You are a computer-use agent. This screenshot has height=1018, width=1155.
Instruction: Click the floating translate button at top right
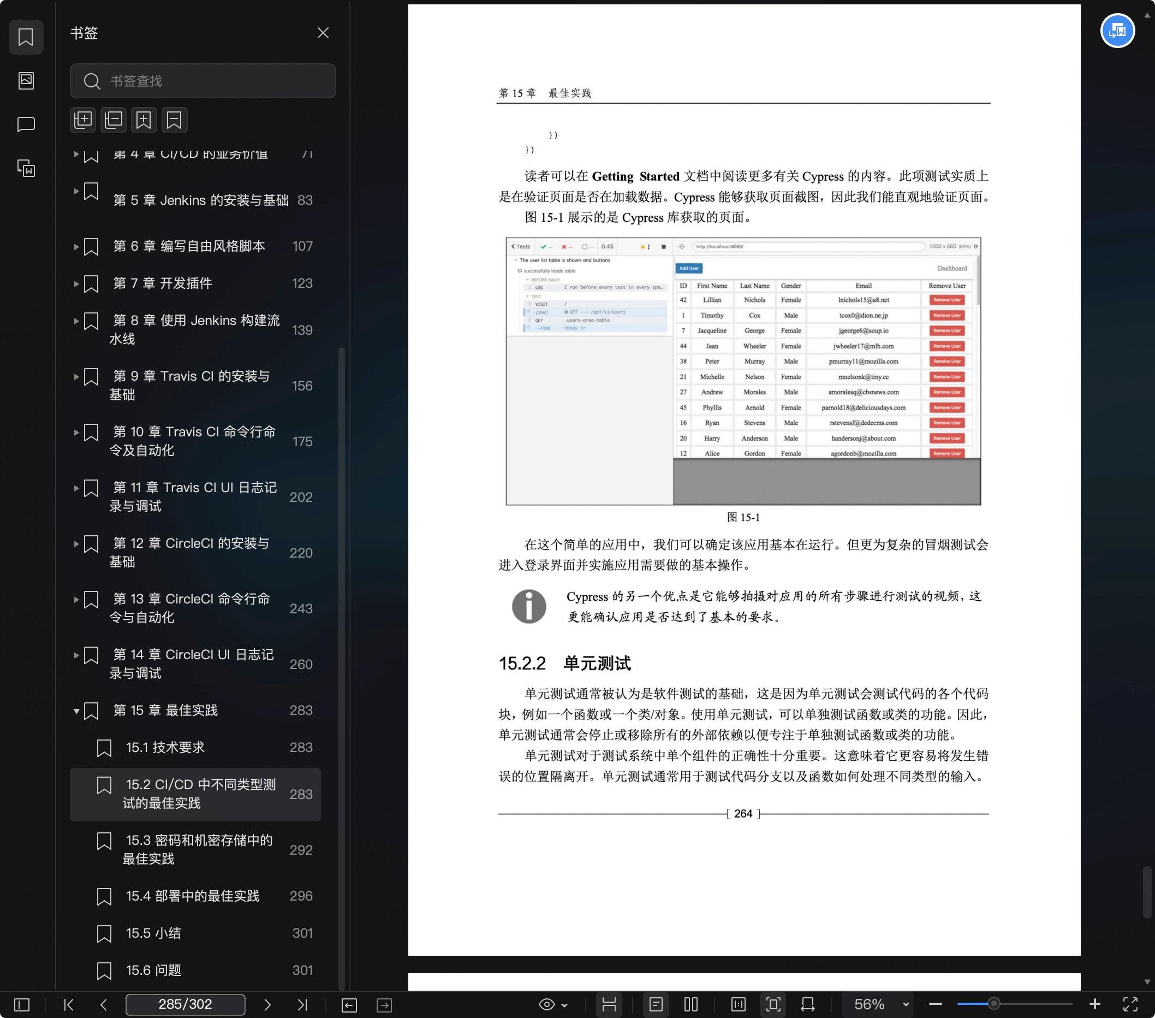point(1117,31)
